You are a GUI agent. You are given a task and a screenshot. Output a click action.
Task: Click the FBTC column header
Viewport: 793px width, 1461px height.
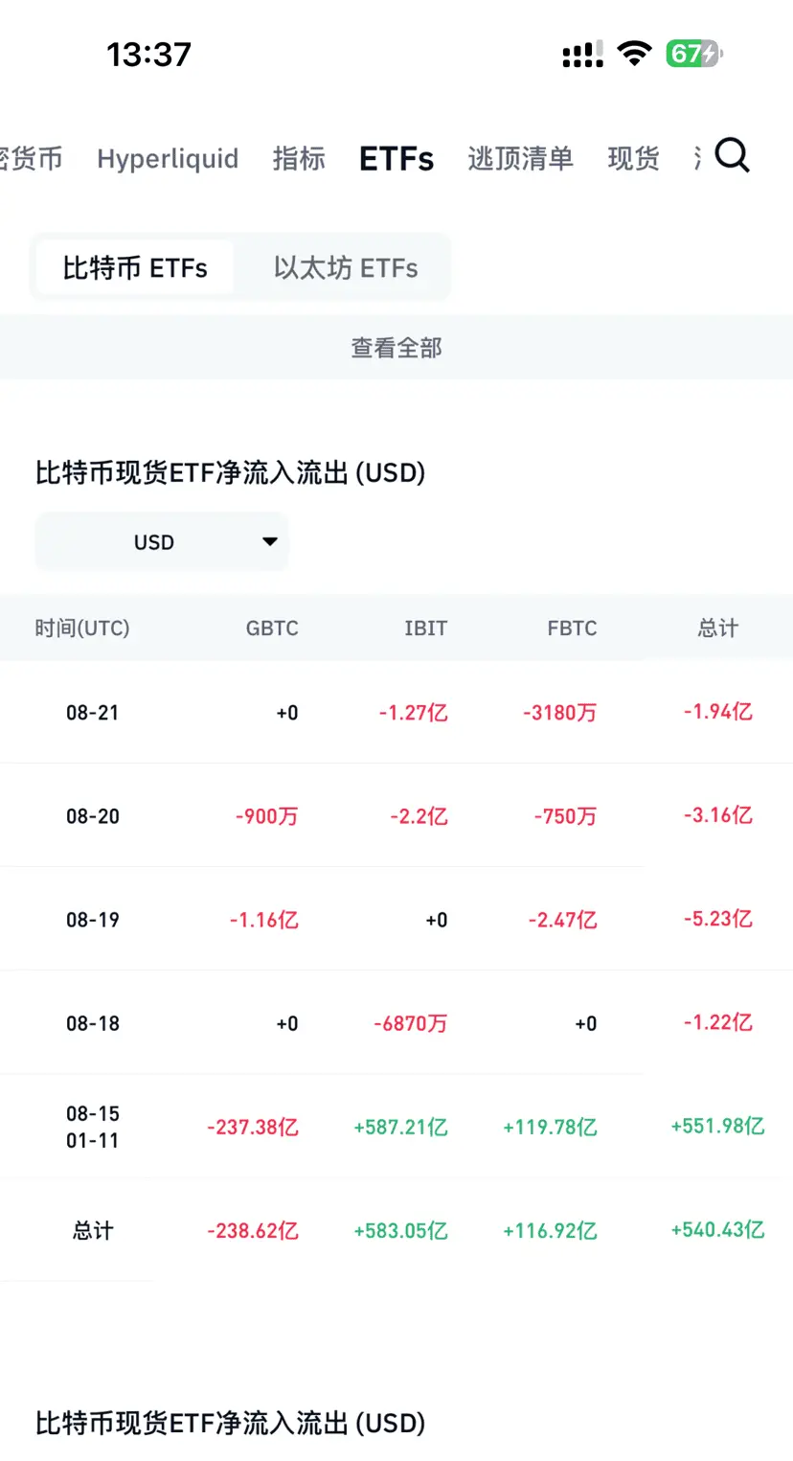[572, 628]
